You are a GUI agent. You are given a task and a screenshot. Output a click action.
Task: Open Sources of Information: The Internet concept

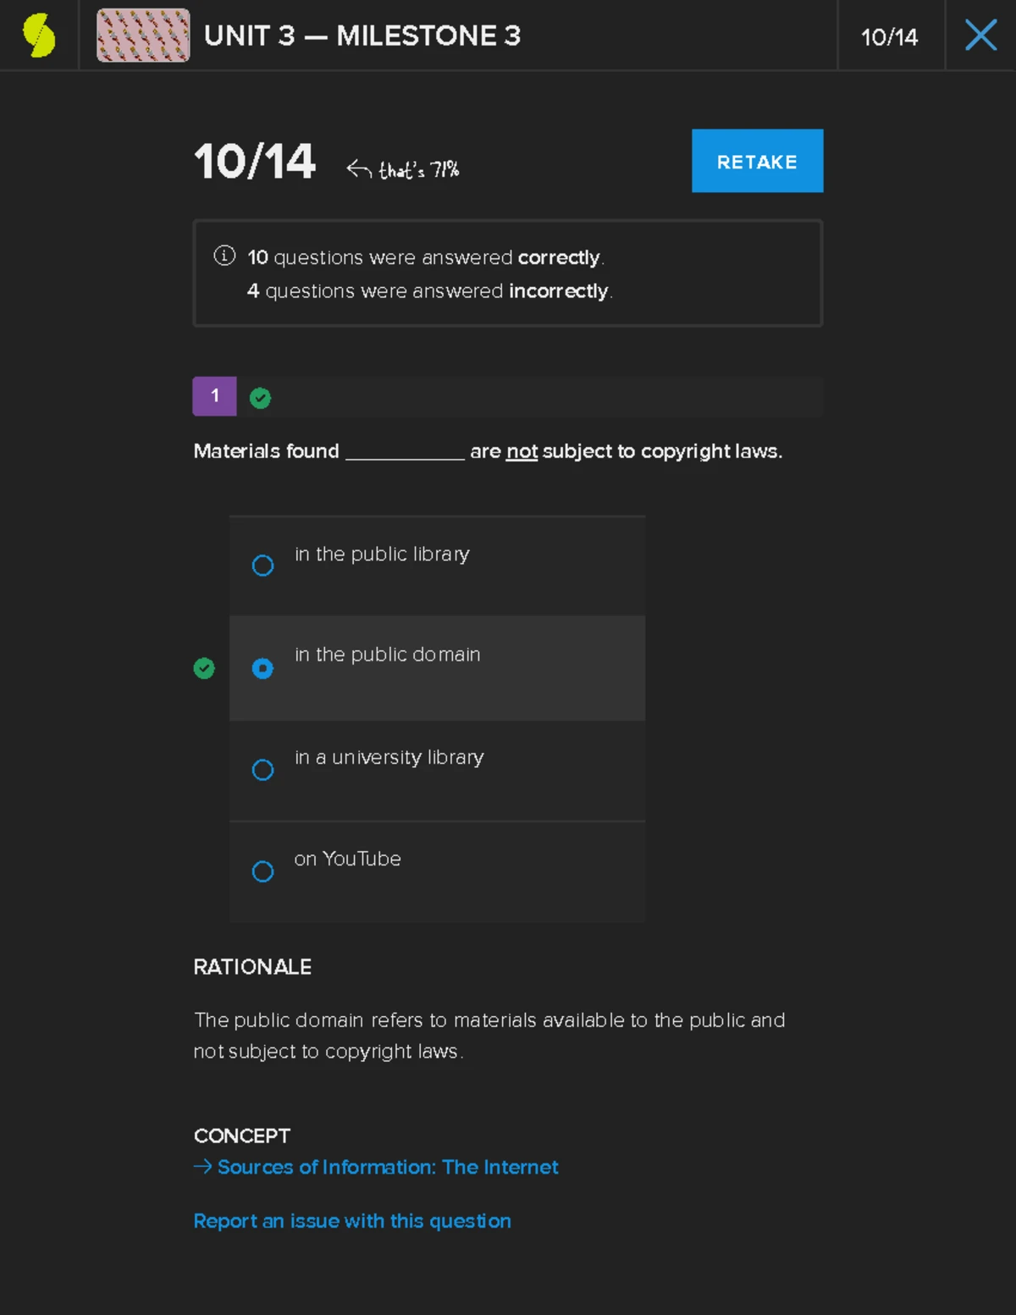388,1167
